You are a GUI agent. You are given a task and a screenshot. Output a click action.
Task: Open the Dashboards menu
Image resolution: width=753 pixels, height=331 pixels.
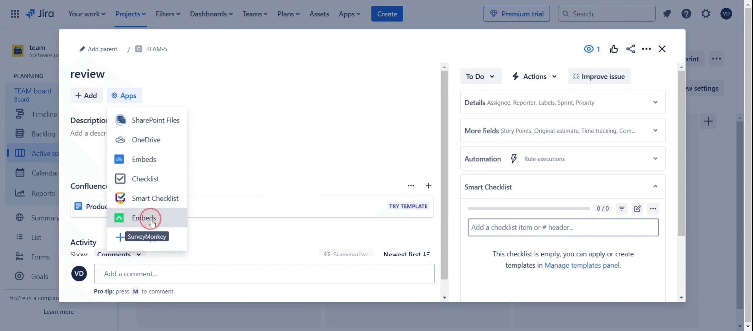211,14
